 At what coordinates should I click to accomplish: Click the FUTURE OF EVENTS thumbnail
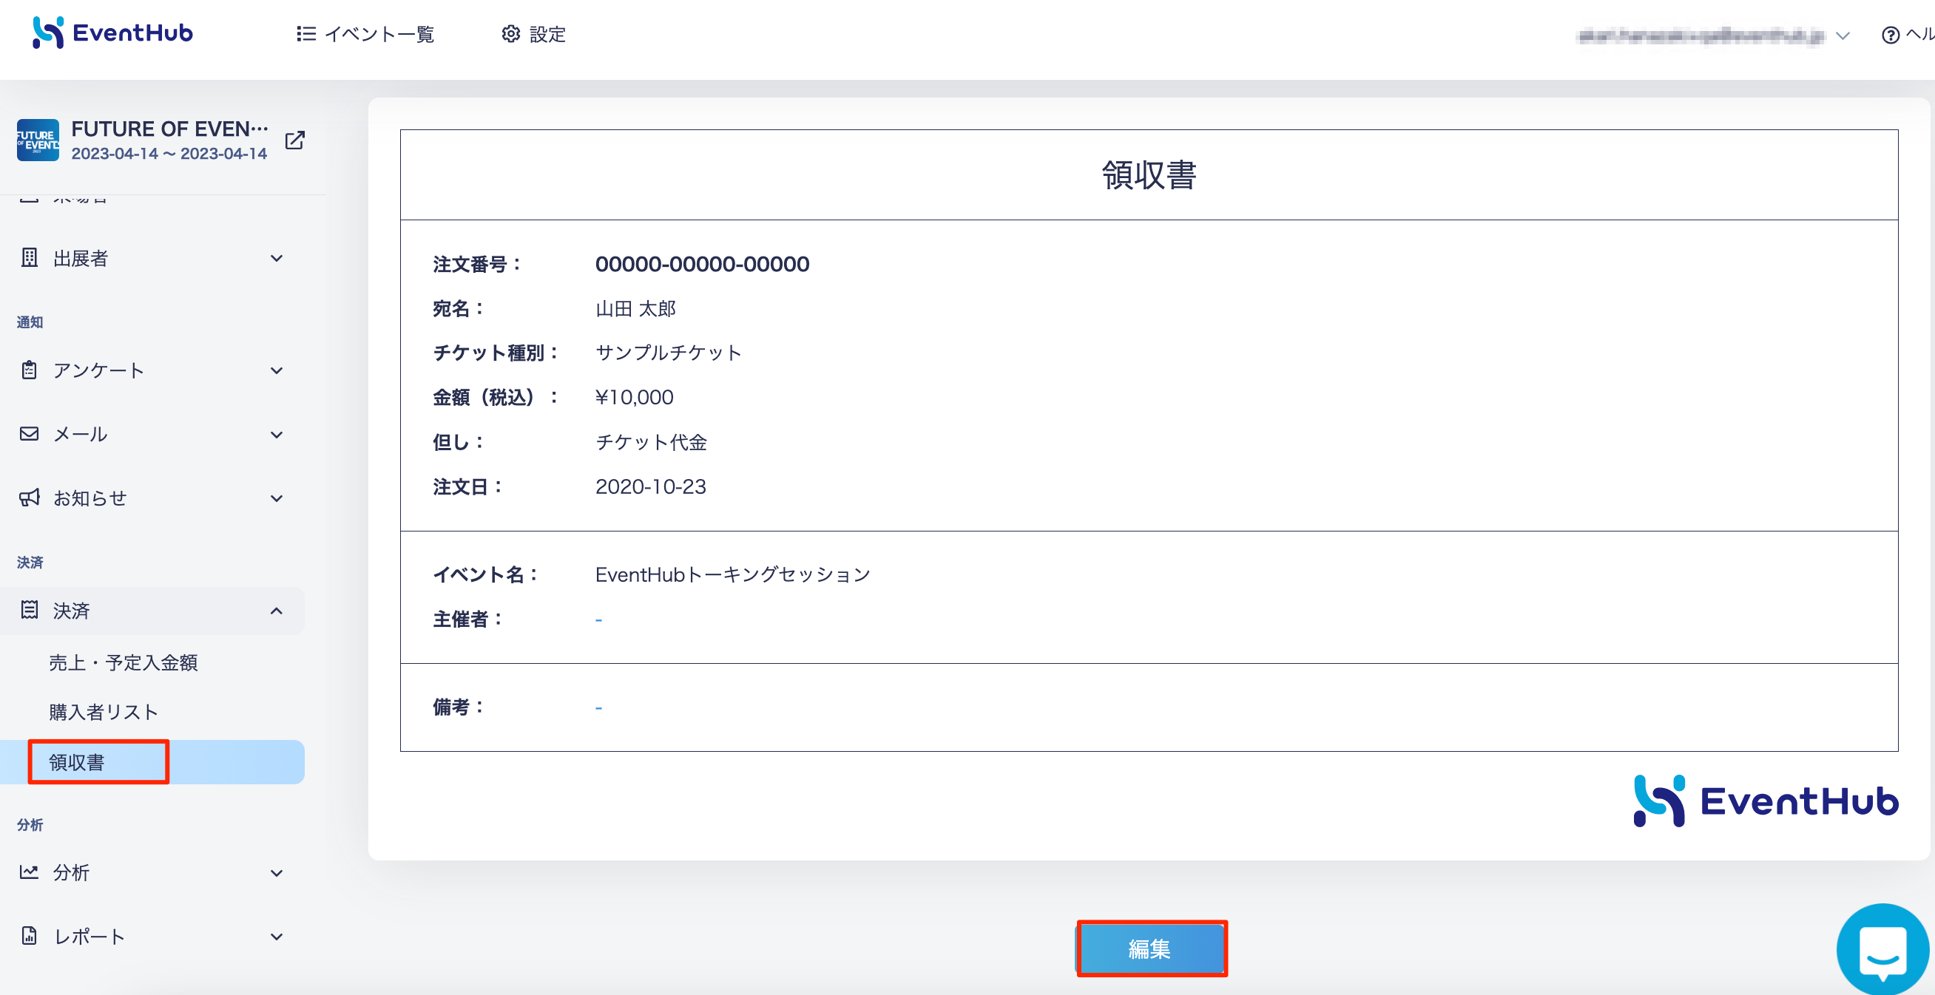coord(38,140)
